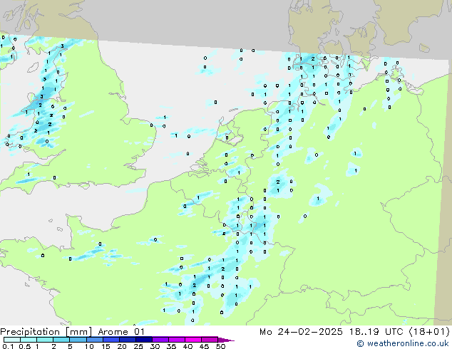
Task: Click the 2–5 mm legend swatch
Action: pos(61,340)
